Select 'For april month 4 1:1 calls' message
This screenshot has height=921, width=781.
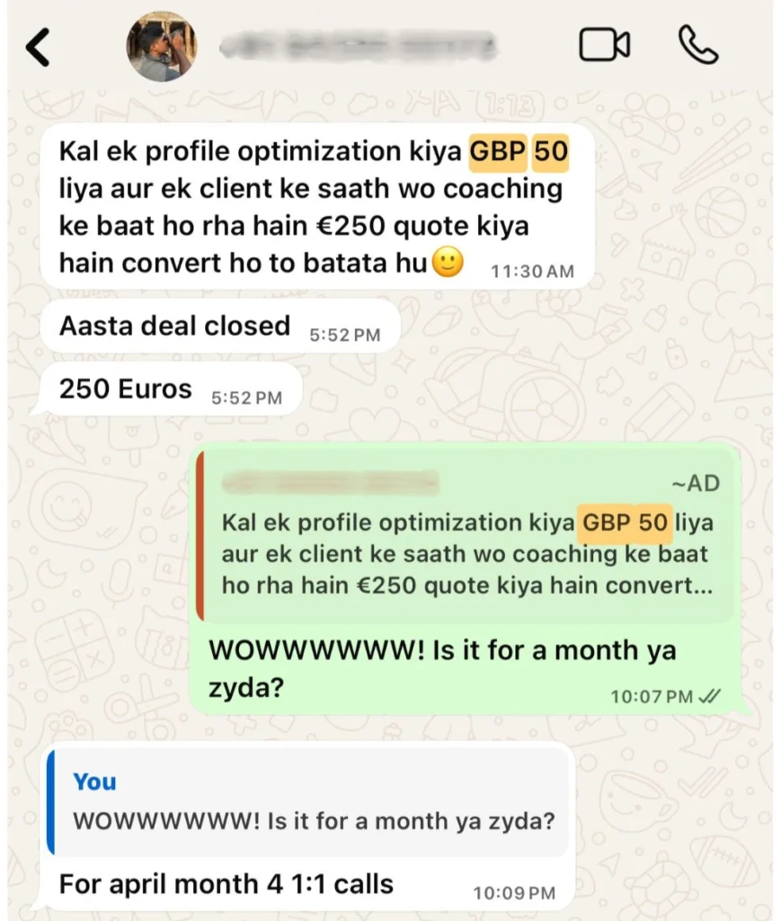pos(226,884)
